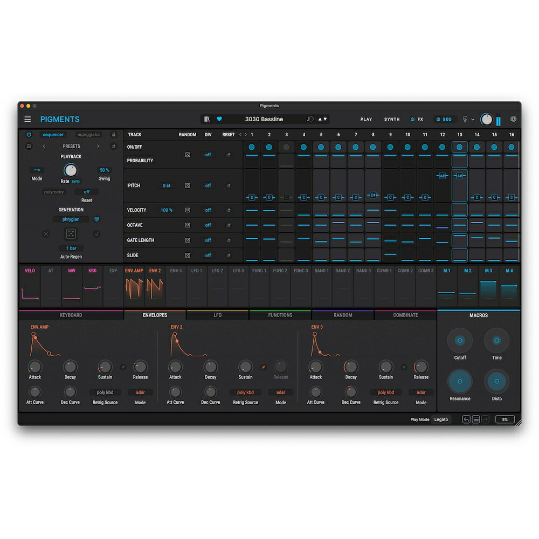The image size is (539, 539).
Task: Toggle the sequencer power button
Action: [x=29, y=135]
